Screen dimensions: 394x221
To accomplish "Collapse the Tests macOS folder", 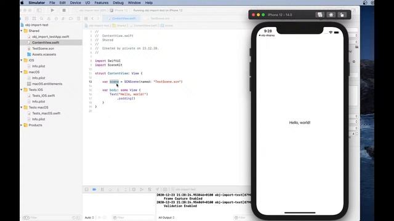I will click(22, 107).
